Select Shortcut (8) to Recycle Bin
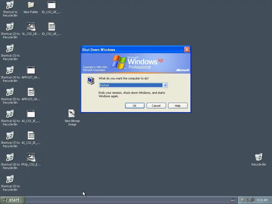Screen dimensions: 272x204 10,161
